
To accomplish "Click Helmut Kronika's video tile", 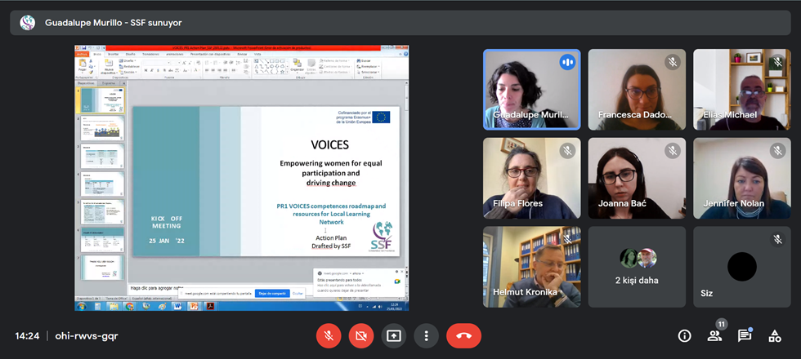I will 531,267.
